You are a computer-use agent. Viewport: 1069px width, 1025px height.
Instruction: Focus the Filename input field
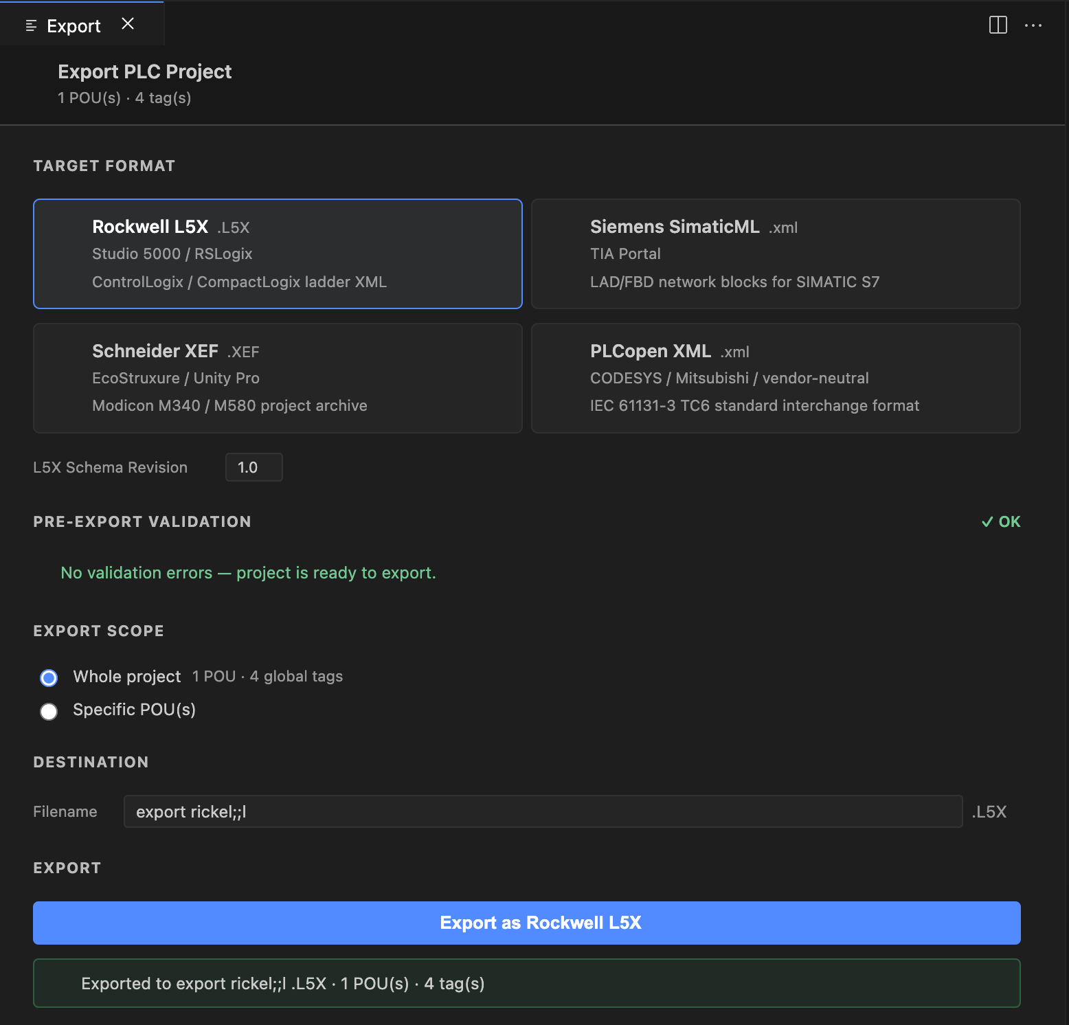coord(543,811)
